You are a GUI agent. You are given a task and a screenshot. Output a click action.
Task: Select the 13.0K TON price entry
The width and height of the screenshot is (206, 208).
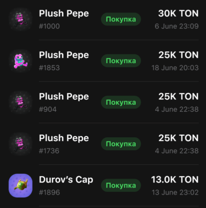[175, 179]
